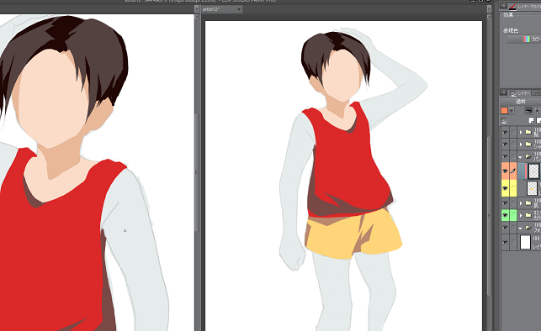Collapse the open third layer folder
Image resolution: width=541 pixels, height=331 pixels.
click(x=520, y=157)
